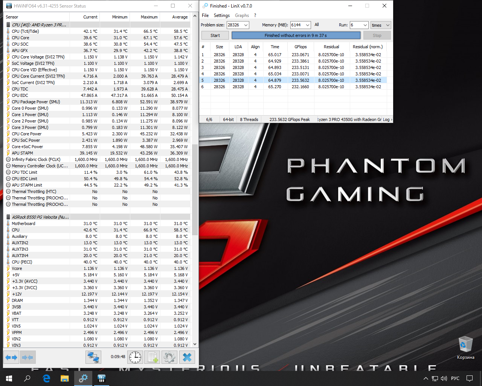The image size is (482, 386).
Task: Select the CPU EDC Limit sensor row label
Action: tap(24, 179)
